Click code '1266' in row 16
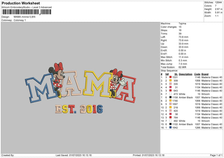This screenshot has width=224, height=158. coord(197,127)
